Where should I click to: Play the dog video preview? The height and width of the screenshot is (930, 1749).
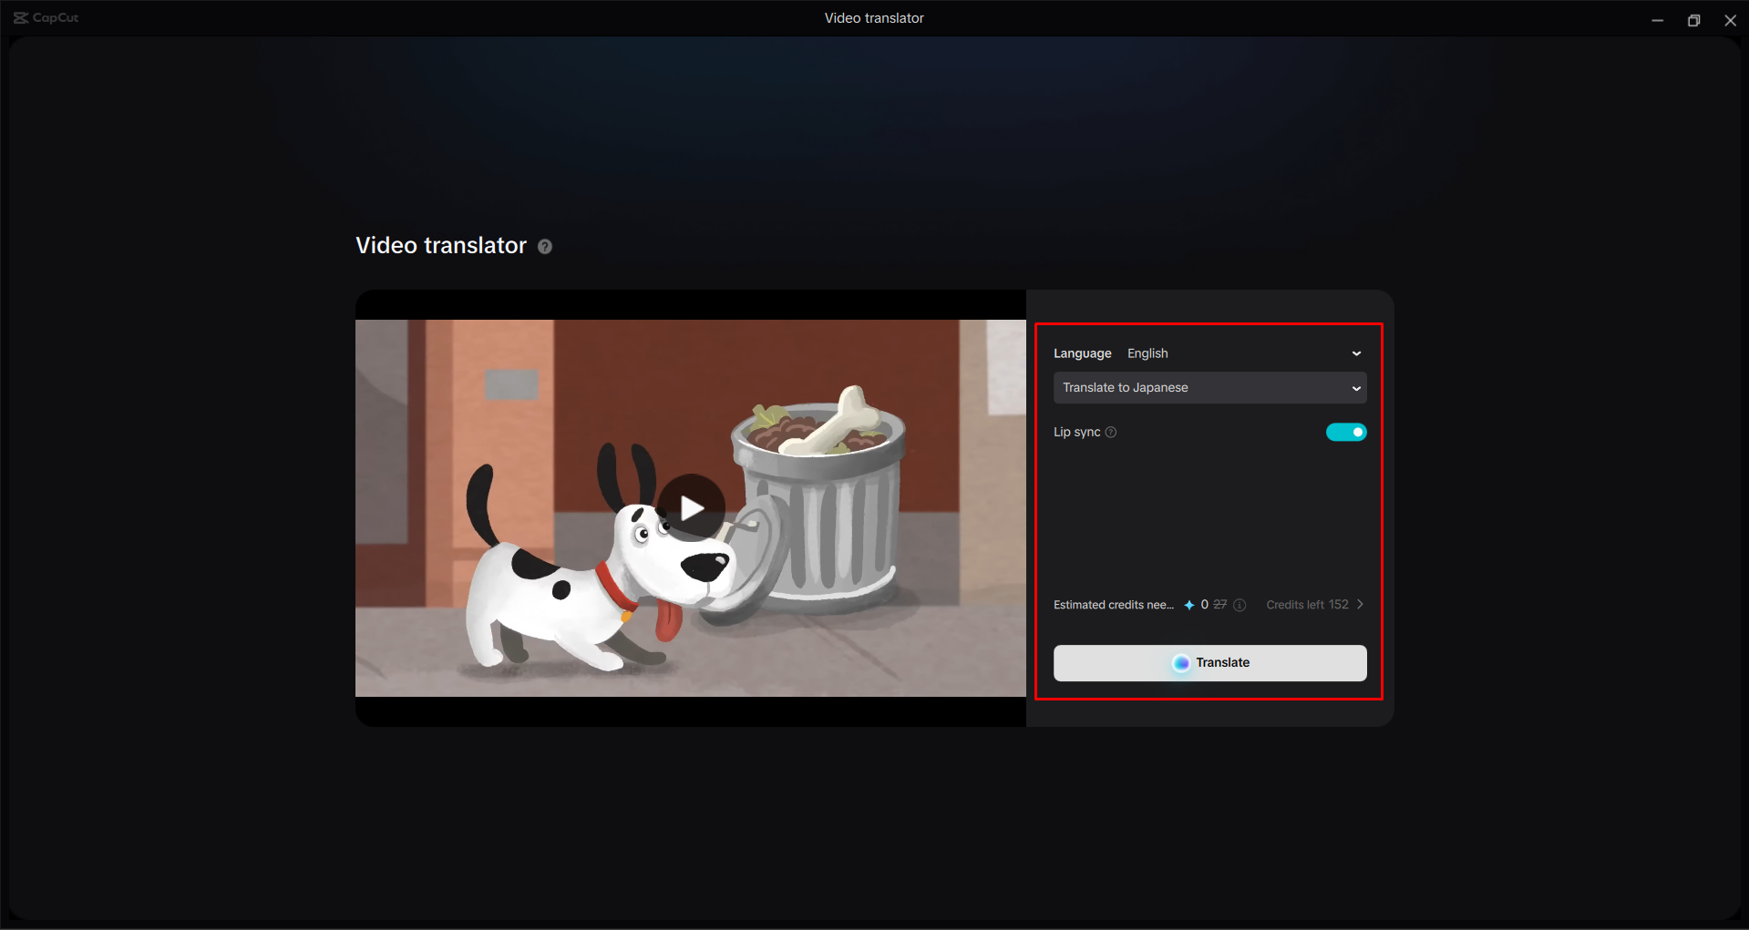(690, 507)
